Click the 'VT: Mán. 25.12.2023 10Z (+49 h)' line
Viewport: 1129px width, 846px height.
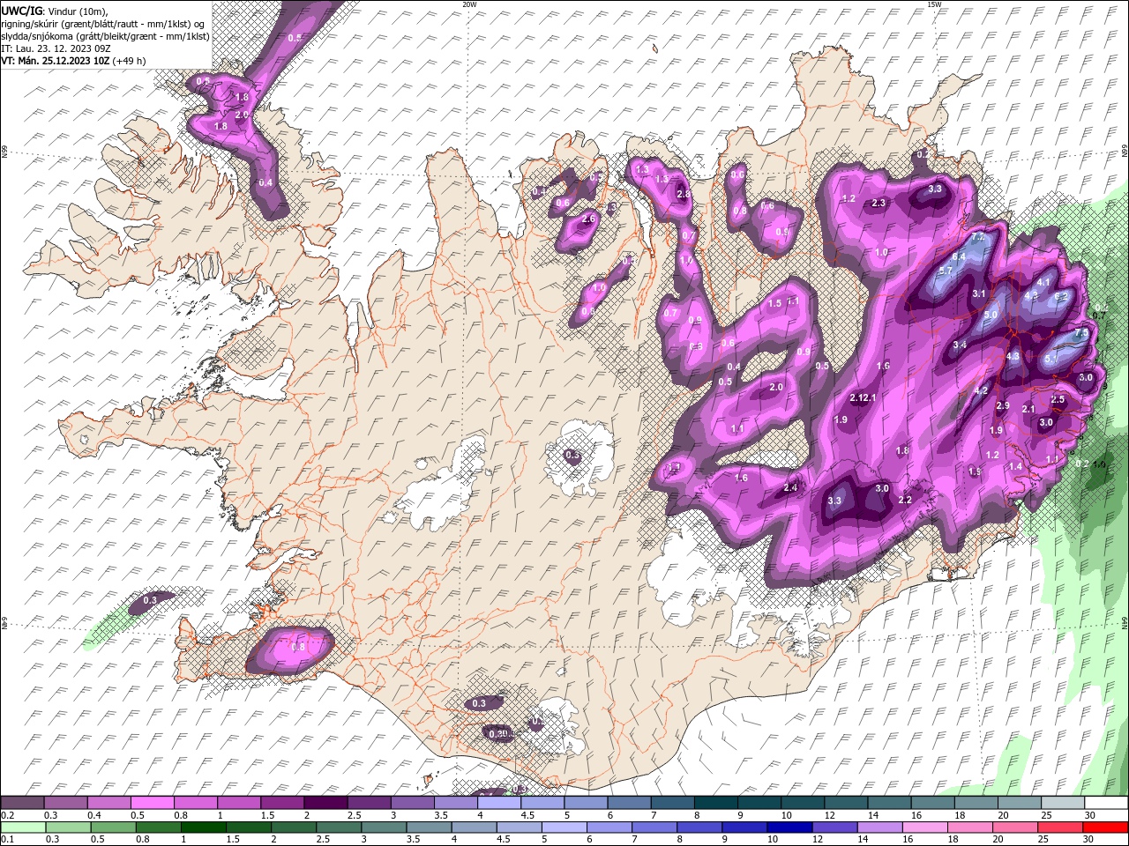click(x=74, y=61)
